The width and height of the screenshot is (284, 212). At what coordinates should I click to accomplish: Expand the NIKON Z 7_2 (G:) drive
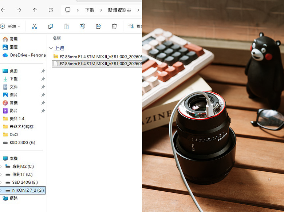click(x=1, y=190)
